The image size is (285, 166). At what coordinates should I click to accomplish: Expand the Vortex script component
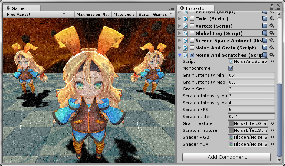click(180, 26)
